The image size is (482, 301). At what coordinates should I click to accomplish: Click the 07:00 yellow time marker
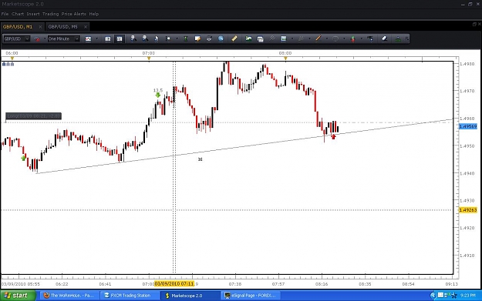[149, 58]
